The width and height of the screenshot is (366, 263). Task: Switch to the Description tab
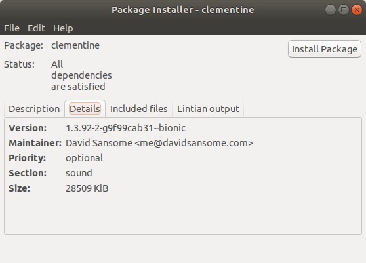point(34,109)
